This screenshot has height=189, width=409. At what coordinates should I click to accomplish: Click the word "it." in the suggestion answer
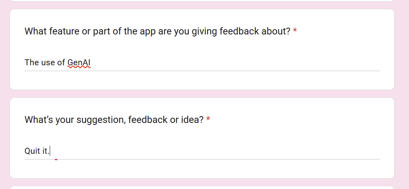pos(46,151)
